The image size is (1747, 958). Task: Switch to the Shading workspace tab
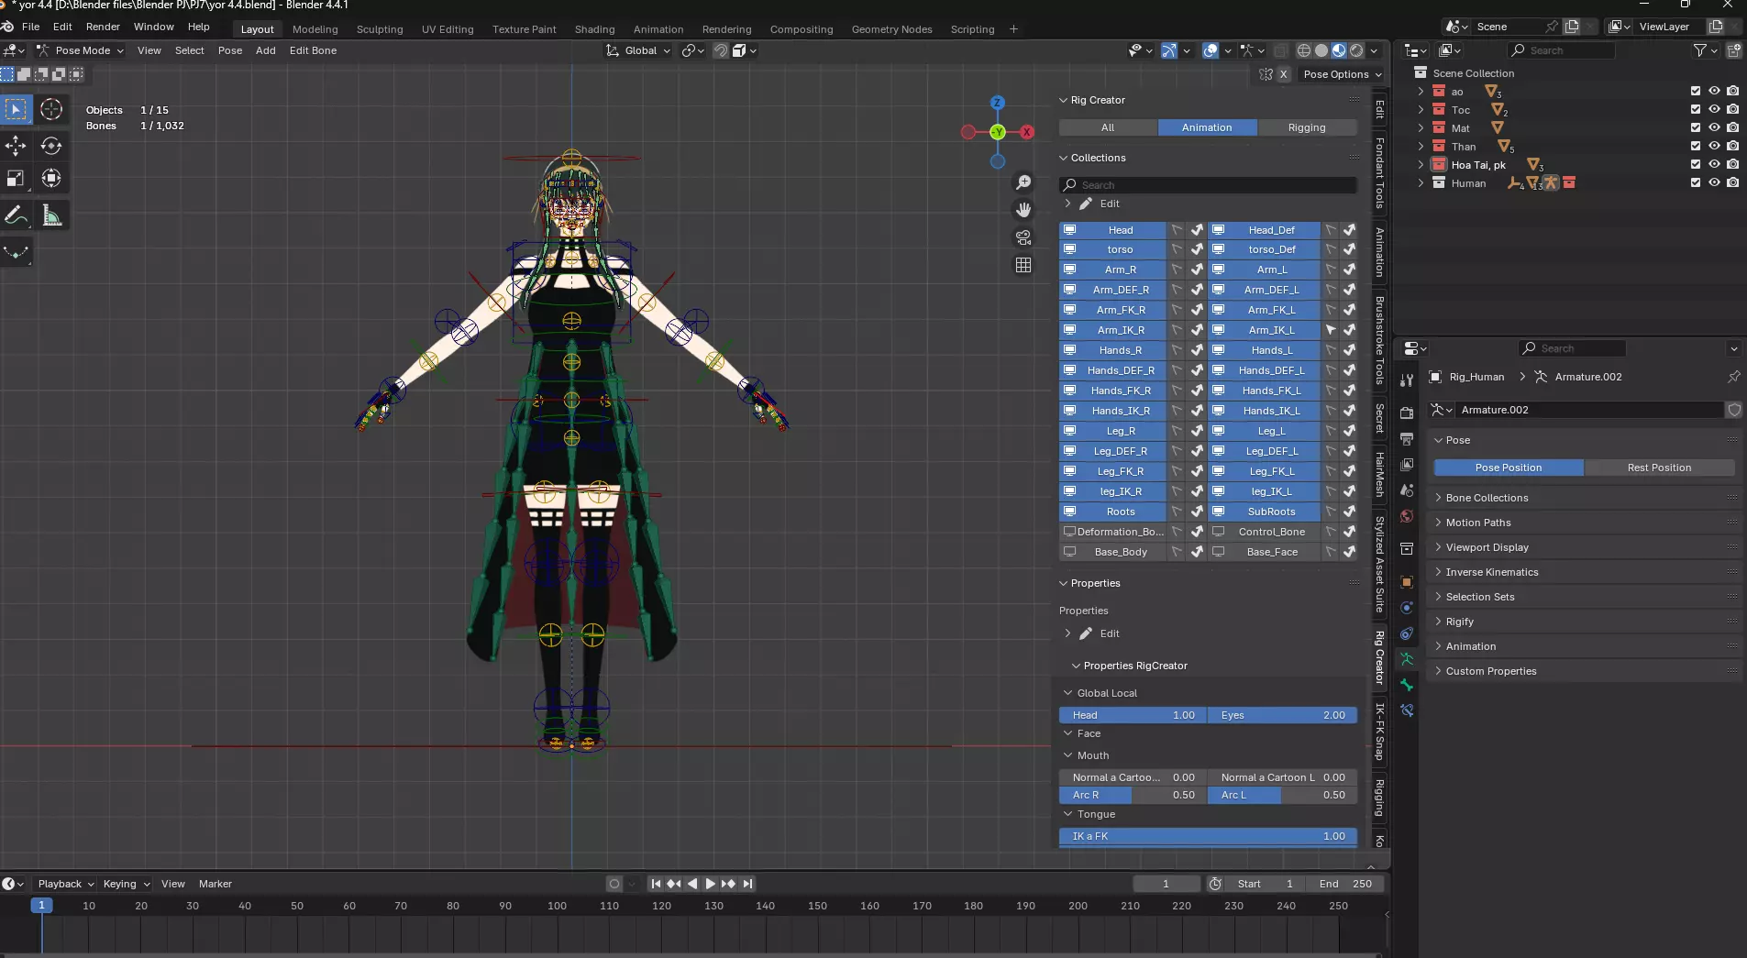594,29
